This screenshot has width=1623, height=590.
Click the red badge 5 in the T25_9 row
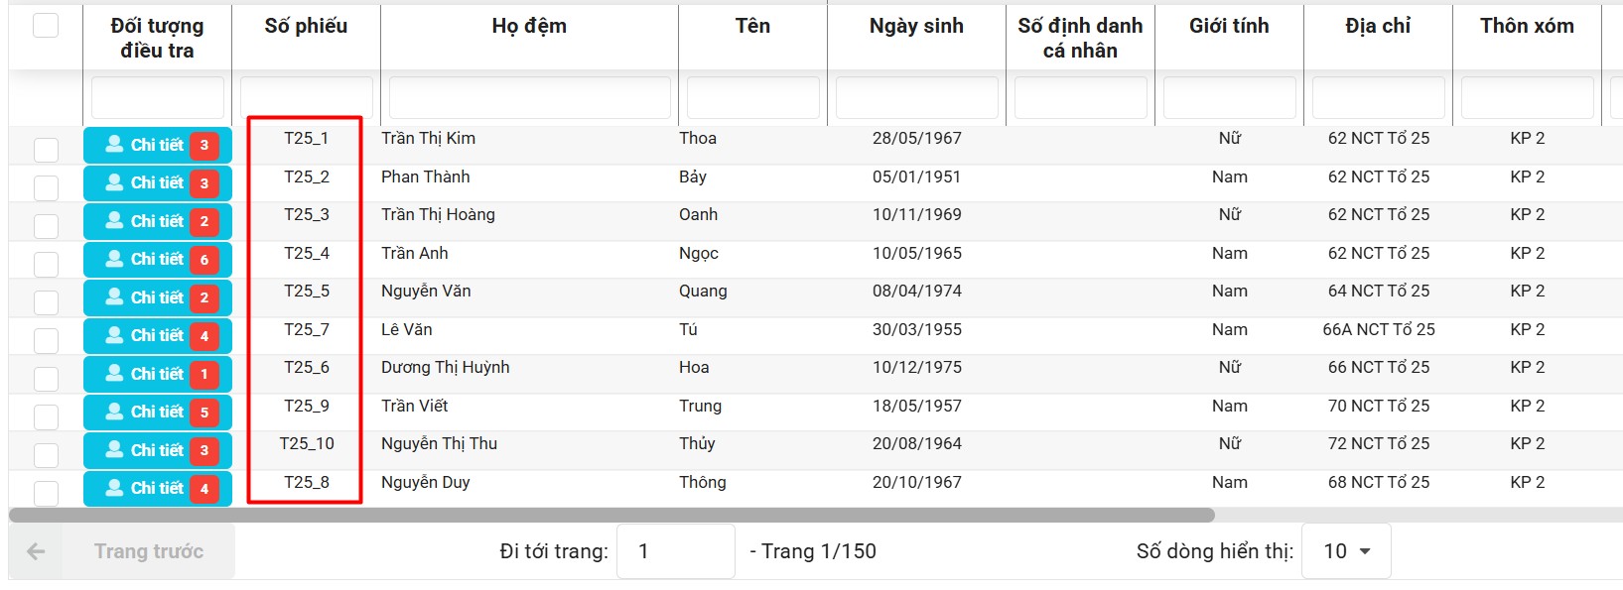[x=204, y=413]
